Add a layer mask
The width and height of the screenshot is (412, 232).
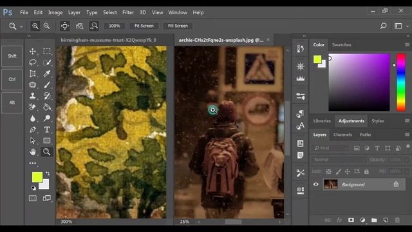tap(351, 220)
